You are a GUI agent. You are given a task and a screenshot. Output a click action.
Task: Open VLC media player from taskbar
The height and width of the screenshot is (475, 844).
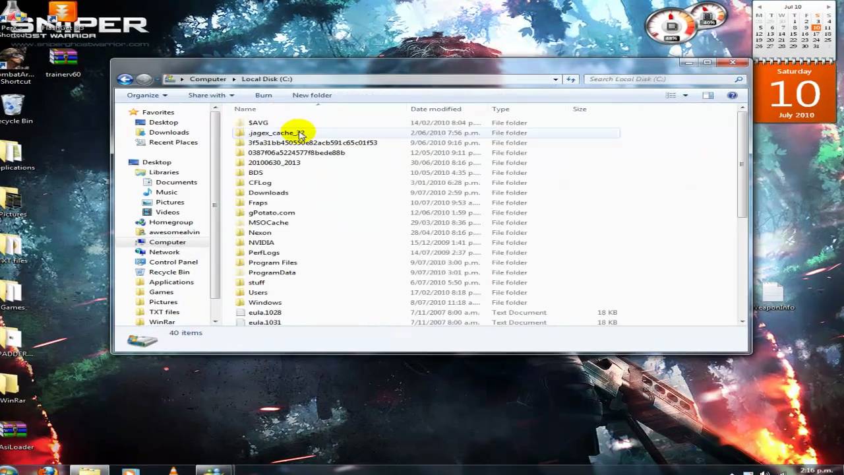pos(173,470)
